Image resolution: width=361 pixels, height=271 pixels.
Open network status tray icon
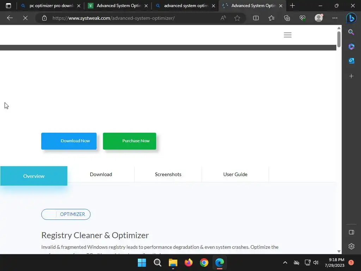[x=307, y=263]
